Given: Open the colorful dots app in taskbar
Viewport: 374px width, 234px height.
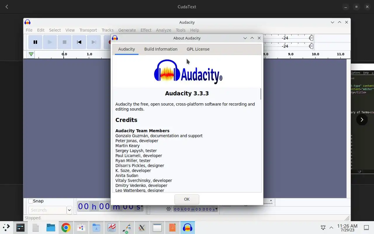Looking at the screenshot, I should point(81,227).
